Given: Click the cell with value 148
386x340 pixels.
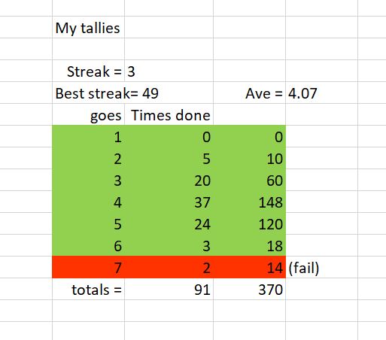Looking at the screenshot, I should point(249,202).
